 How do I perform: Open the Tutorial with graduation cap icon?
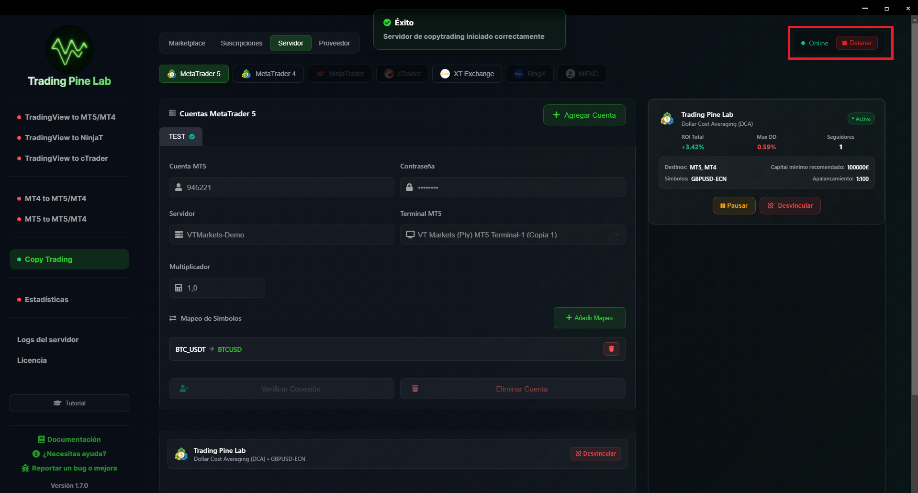69,403
